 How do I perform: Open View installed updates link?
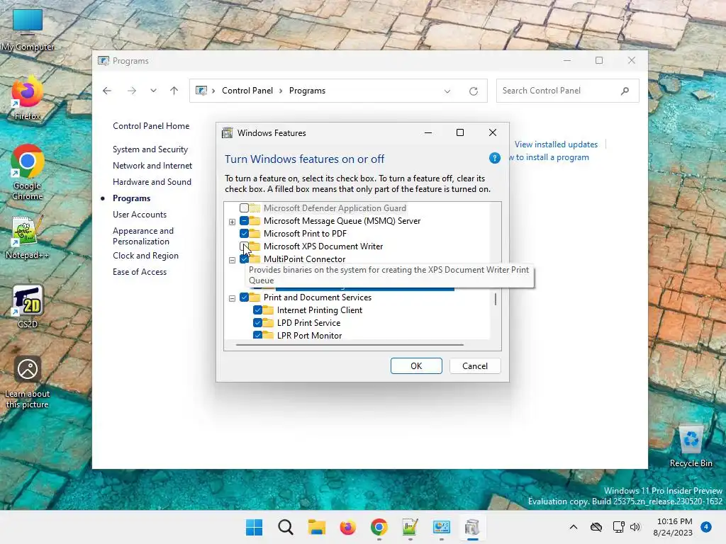pos(556,144)
